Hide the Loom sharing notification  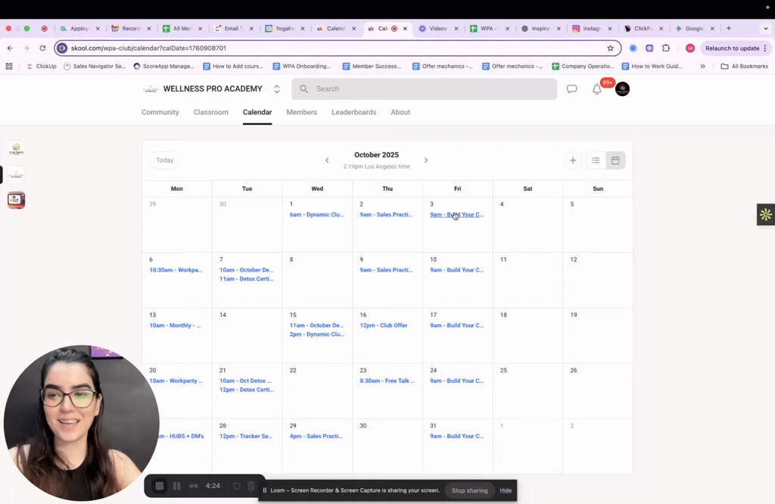coord(506,490)
